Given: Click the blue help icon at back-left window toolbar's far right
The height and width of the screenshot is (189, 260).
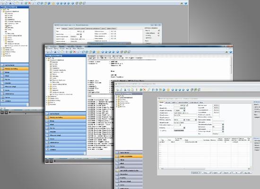Looking at the screenshot, I should (x=186, y=3).
